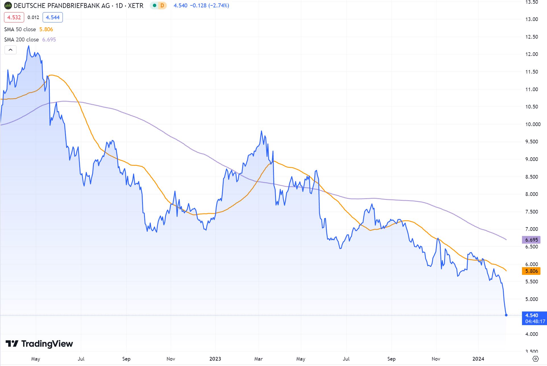Click the TradingView logo
The height and width of the screenshot is (366, 547).
point(39,344)
